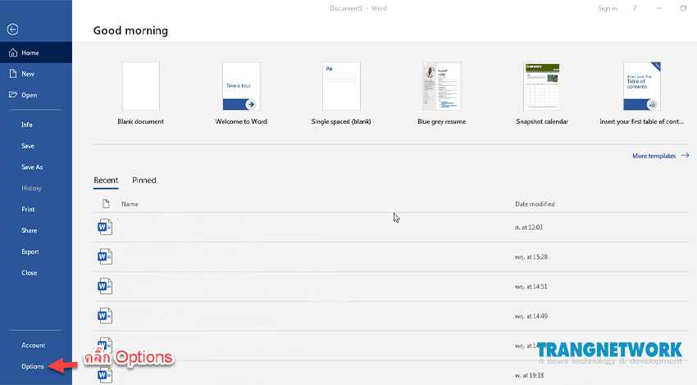Open the Export page
The width and height of the screenshot is (697, 385).
pyautogui.click(x=30, y=251)
